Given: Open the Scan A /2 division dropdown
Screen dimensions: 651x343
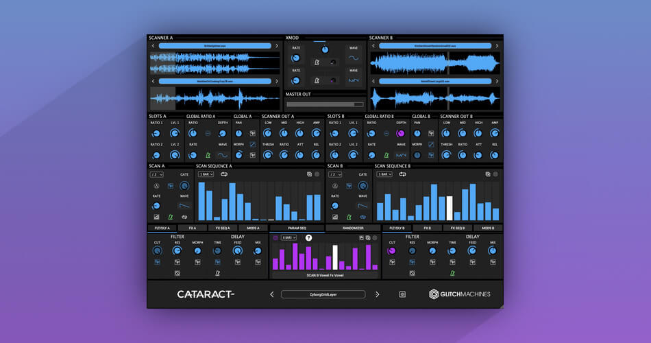Looking at the screenshot, I should 156,175.
